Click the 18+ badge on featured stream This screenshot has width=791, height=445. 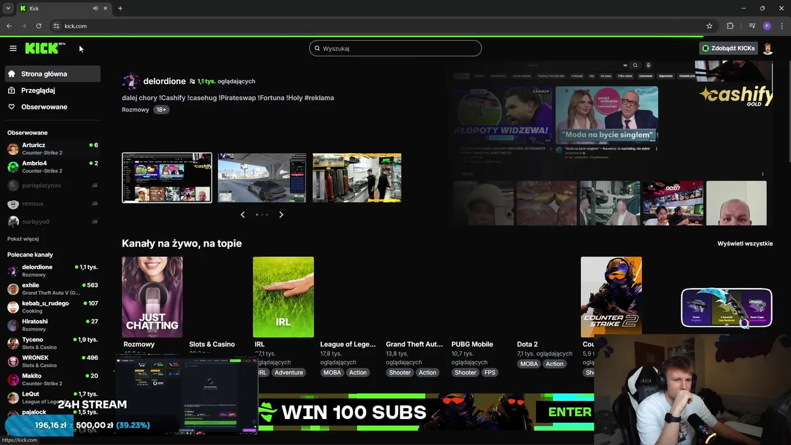[161, 109]
